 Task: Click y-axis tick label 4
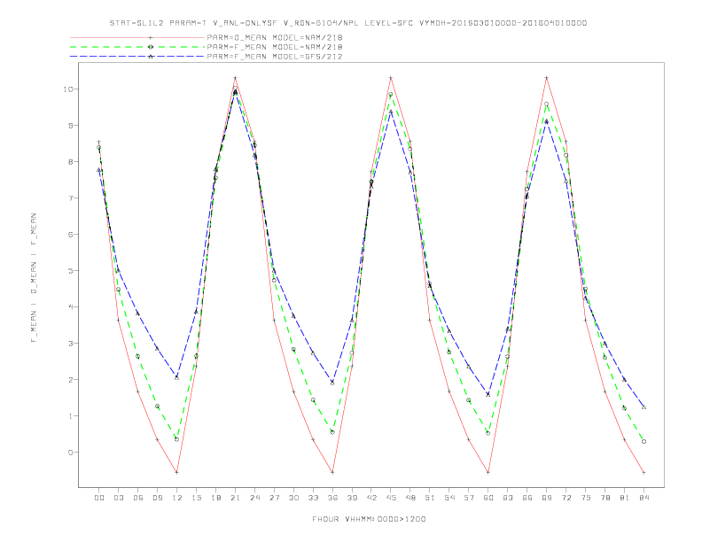(x=70, y=306)
